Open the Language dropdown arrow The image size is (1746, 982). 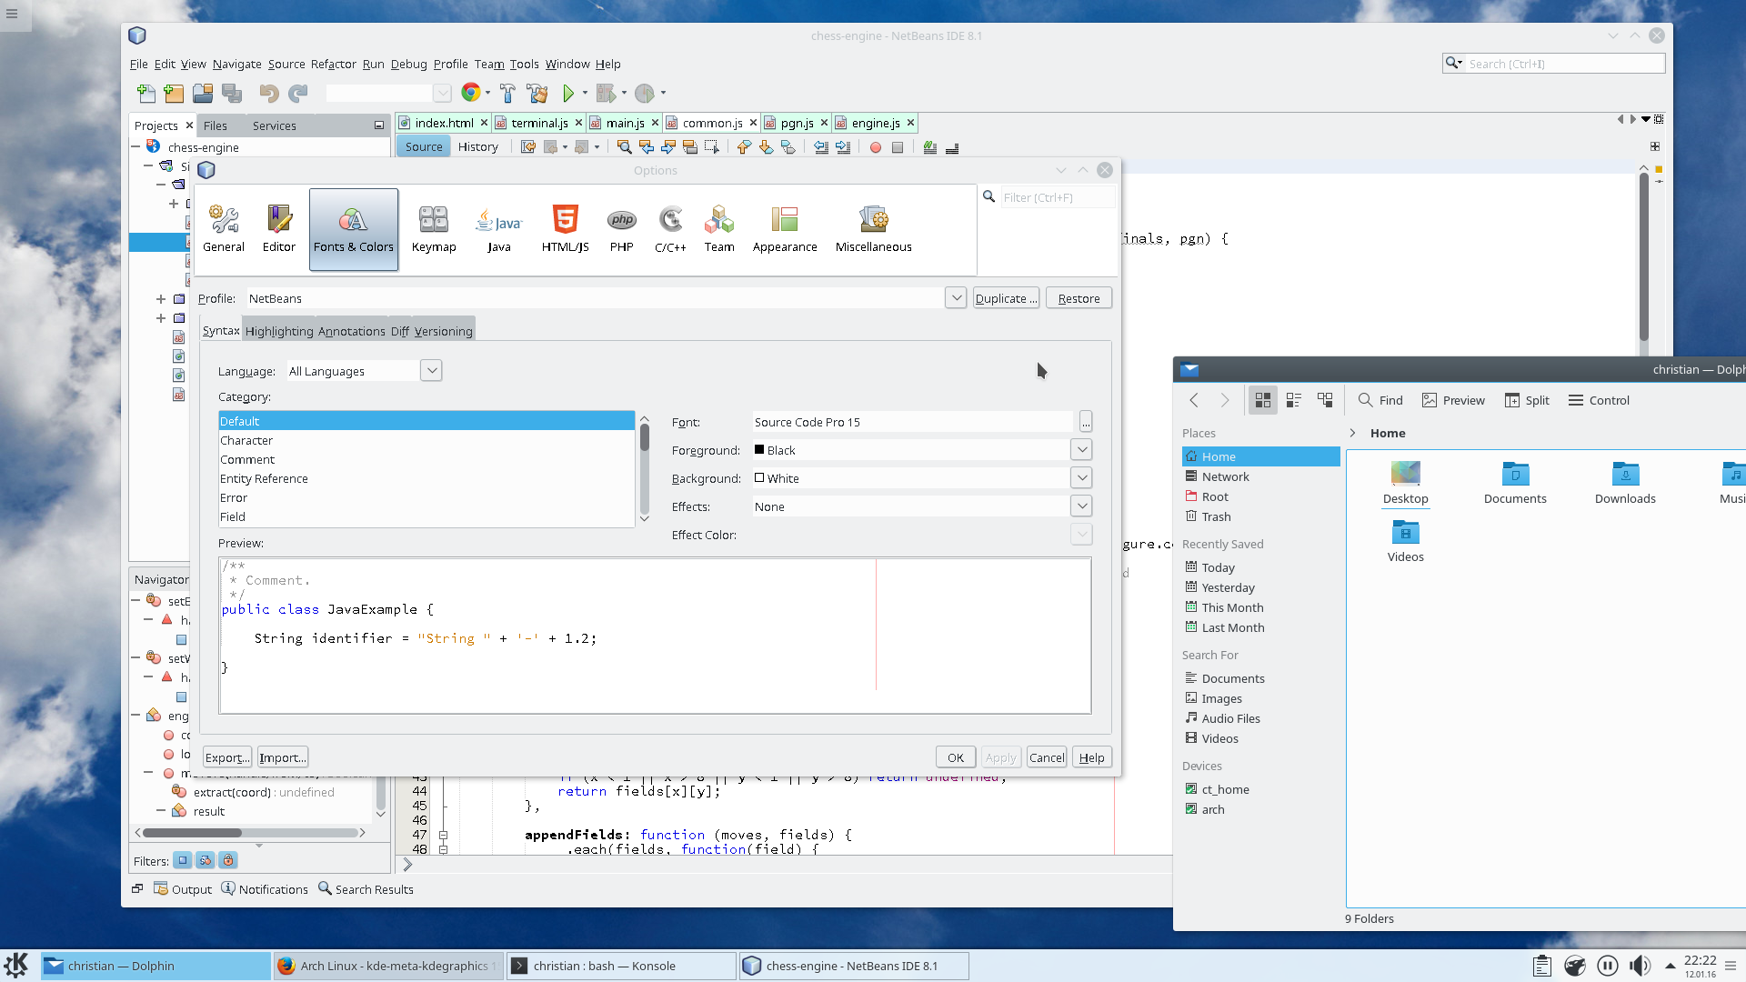[432, 371]
